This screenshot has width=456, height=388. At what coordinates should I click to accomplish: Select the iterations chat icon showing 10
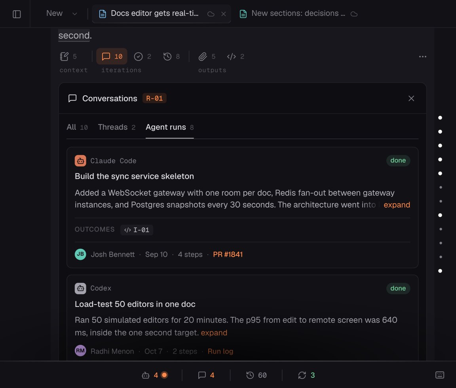[112, 57]
